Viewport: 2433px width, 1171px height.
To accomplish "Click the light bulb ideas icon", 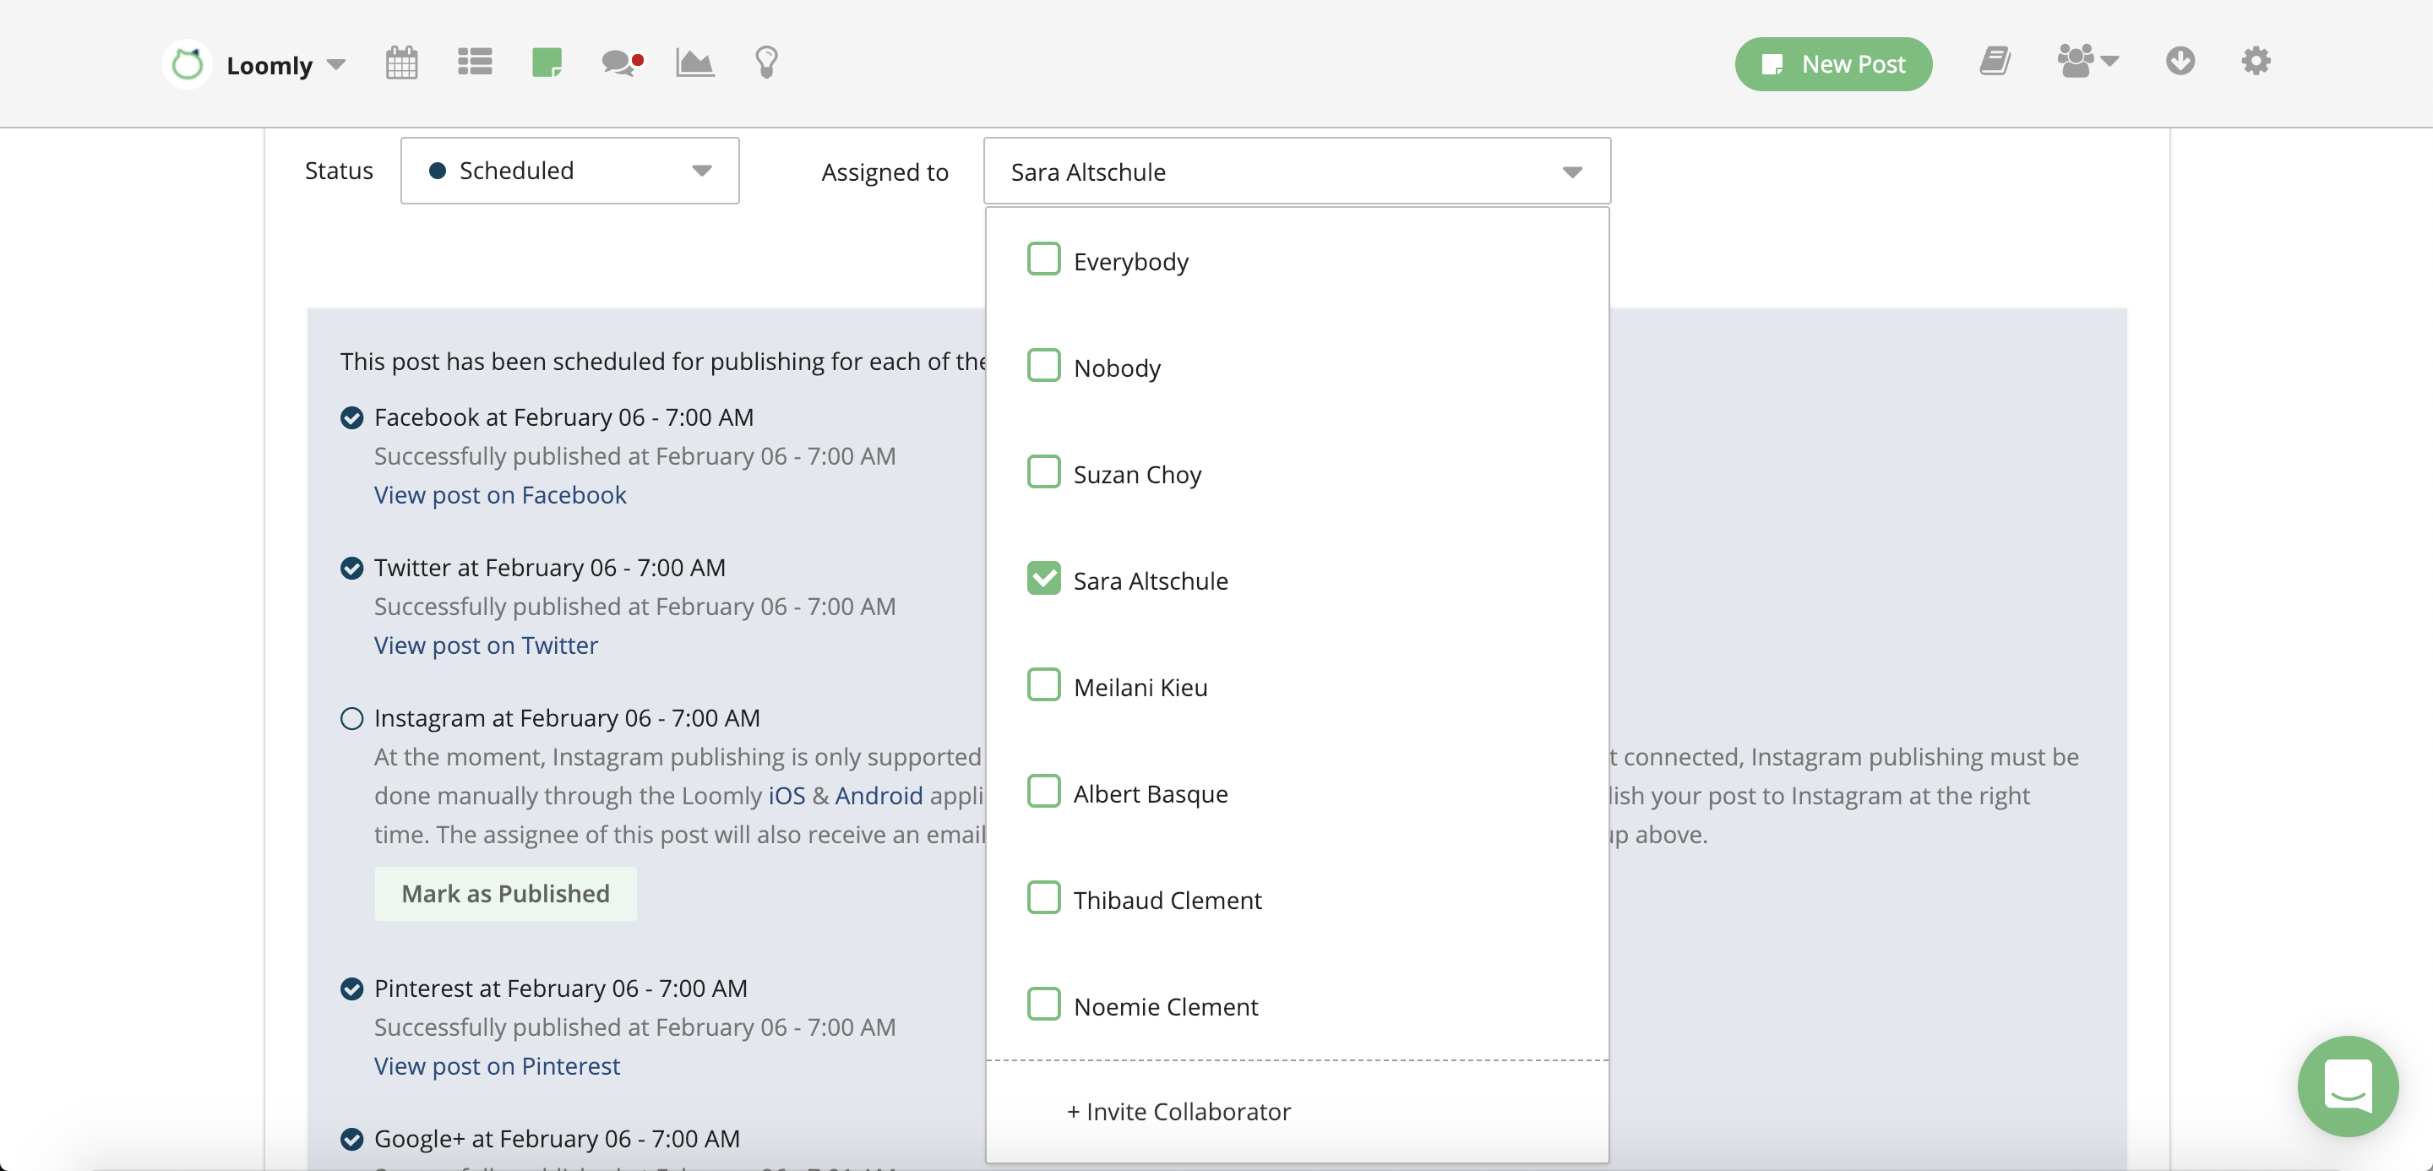I will 765,63.
